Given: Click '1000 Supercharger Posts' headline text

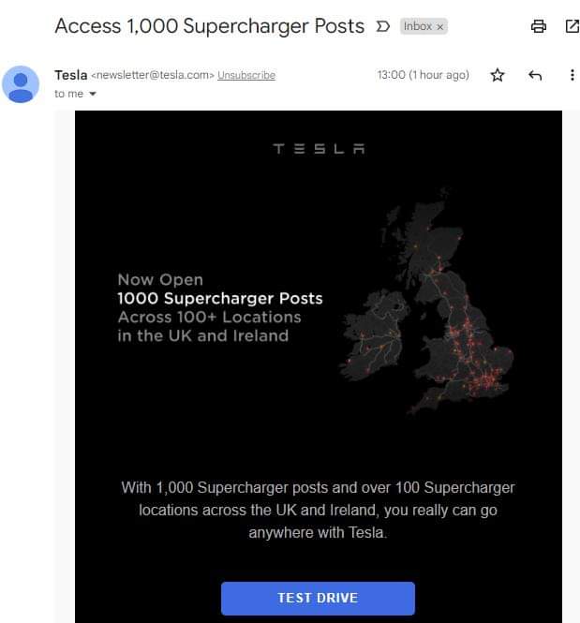Looking at the screenshot, I should (219, 299).
